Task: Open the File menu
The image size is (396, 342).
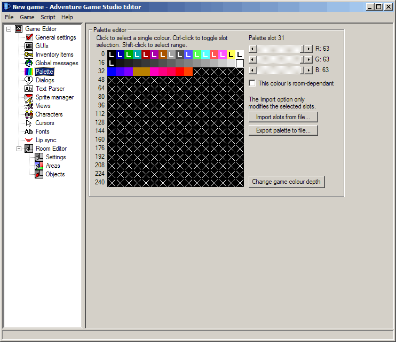Action: click(9, 17)
